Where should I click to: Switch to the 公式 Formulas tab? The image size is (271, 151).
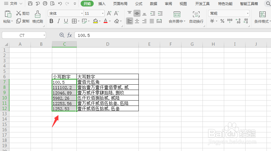pyautogui.click(x=138, y=4)
